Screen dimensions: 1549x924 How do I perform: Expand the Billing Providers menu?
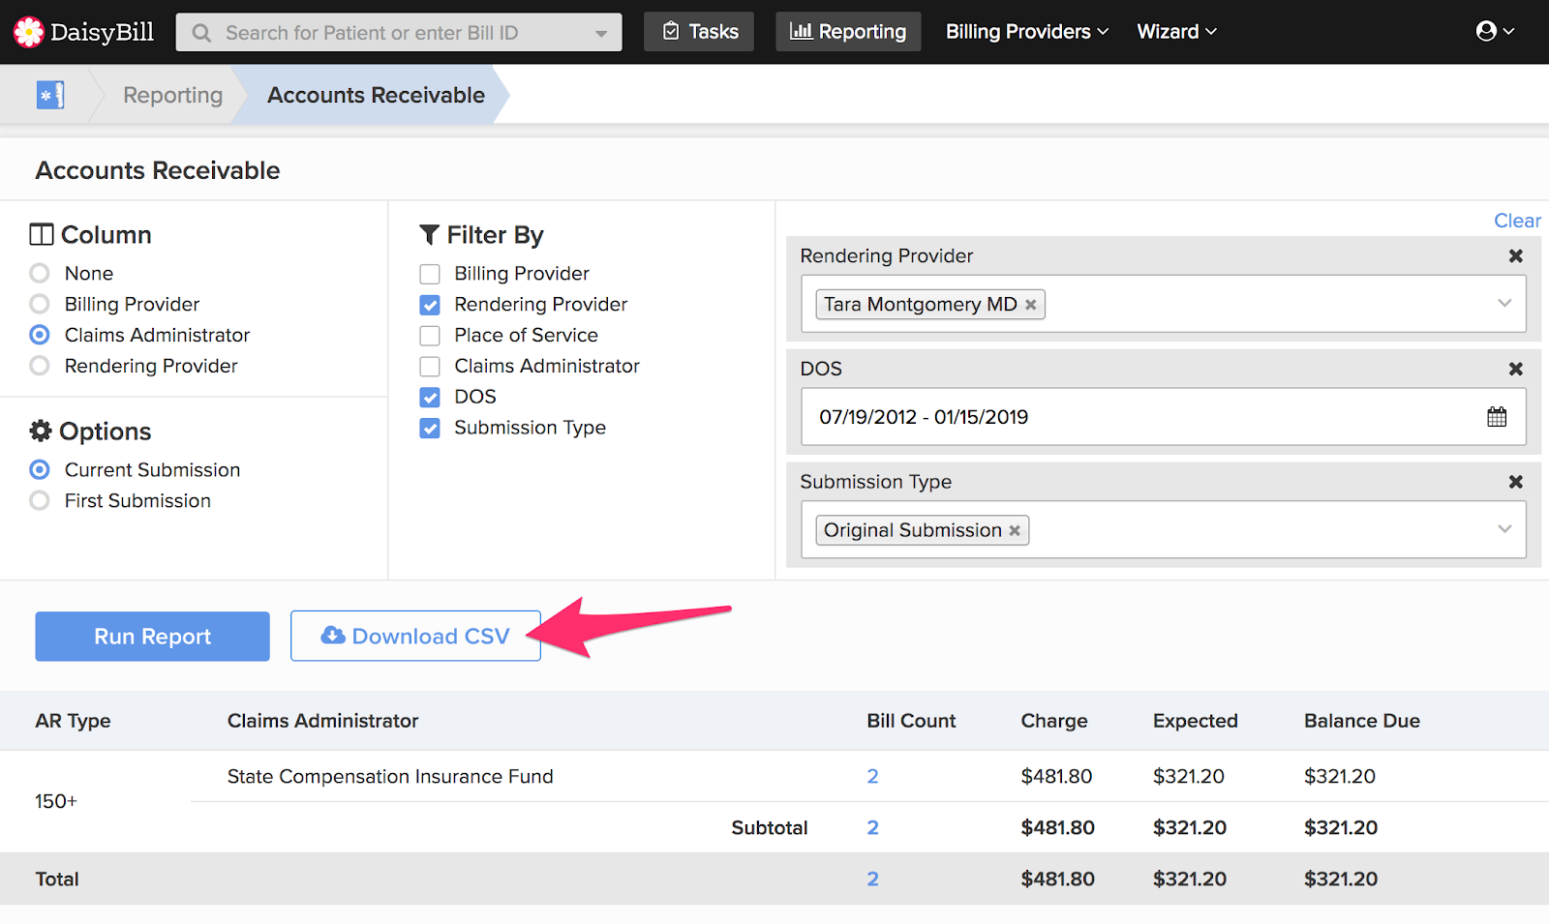(1027, 32)
